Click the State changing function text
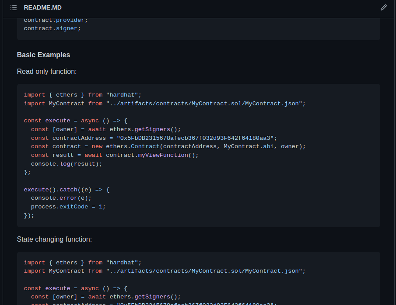Viewport: 396px width, 305px height. tap(54, 239)
